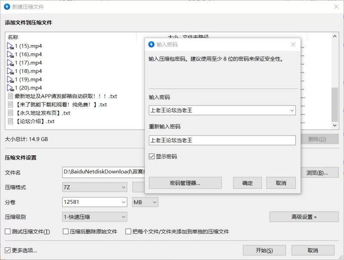Click the app logo in 新建压缩文件 title bar
Image resolution: width=344 pixels, height=260 pixels.
point(7,7)
